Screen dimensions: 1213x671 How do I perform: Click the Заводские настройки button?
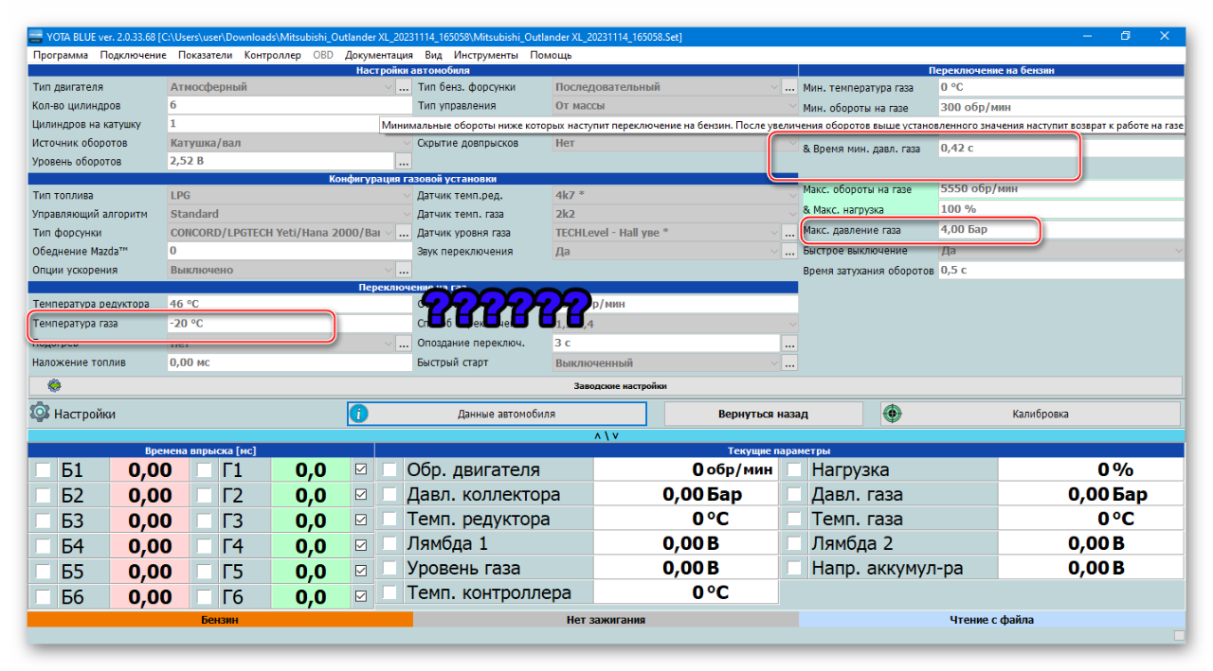click(x=620, y=386)
